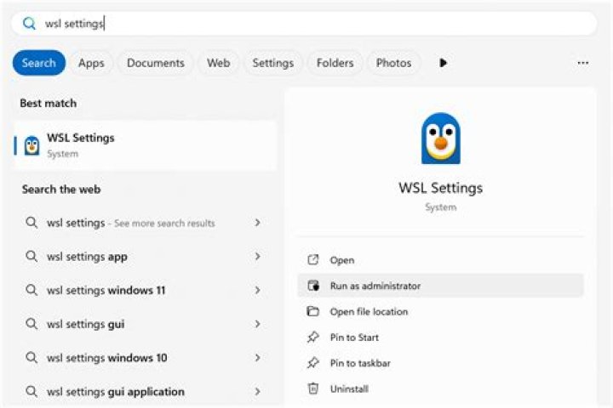Click the WSL Settings title in details pane
Image resolution: width=613 pixels, height=408 pixels.
click(441, 188)
